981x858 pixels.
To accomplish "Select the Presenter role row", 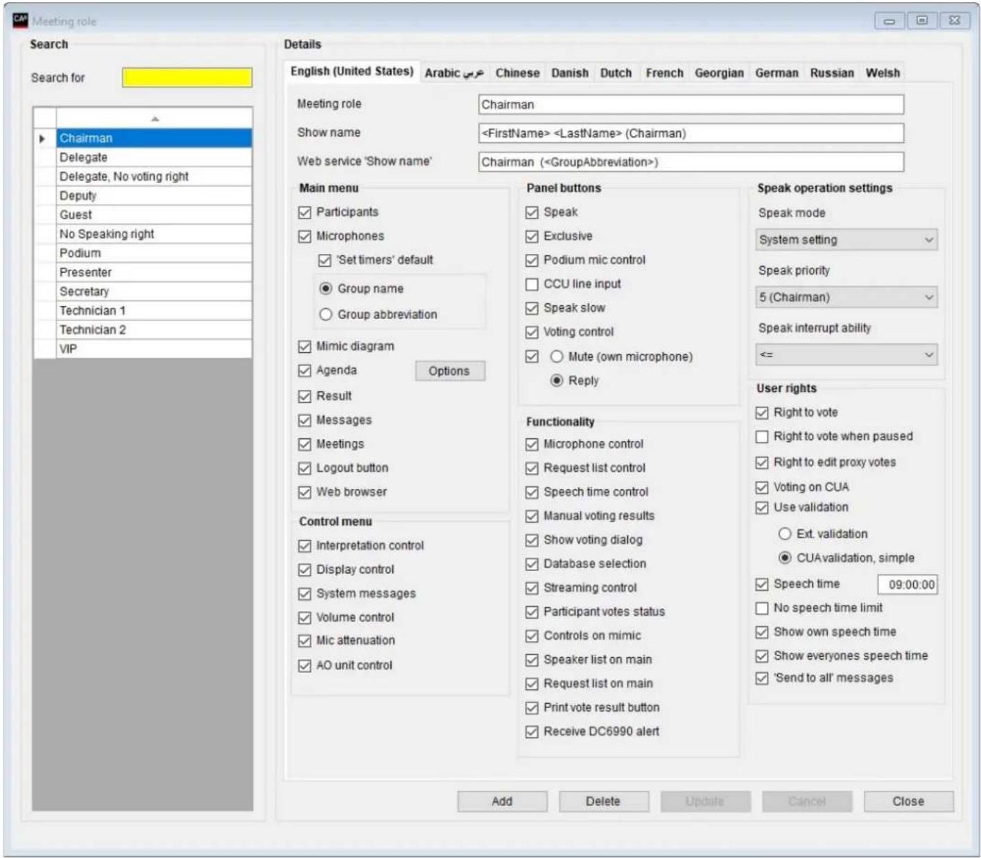I will coord(154,273).
